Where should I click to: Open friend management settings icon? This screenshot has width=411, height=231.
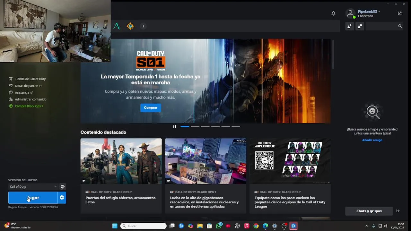[x=360, y=26]
